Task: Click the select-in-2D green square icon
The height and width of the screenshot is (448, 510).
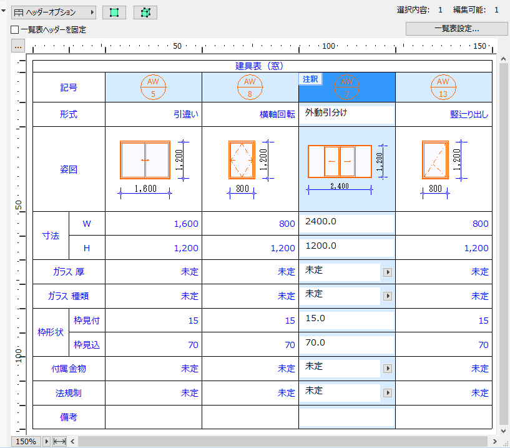Action: [114, 12]
